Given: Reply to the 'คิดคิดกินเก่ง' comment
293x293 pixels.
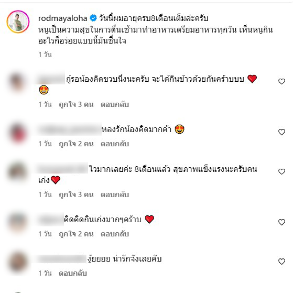Looking at the screenshot, I should coord(115,234).
